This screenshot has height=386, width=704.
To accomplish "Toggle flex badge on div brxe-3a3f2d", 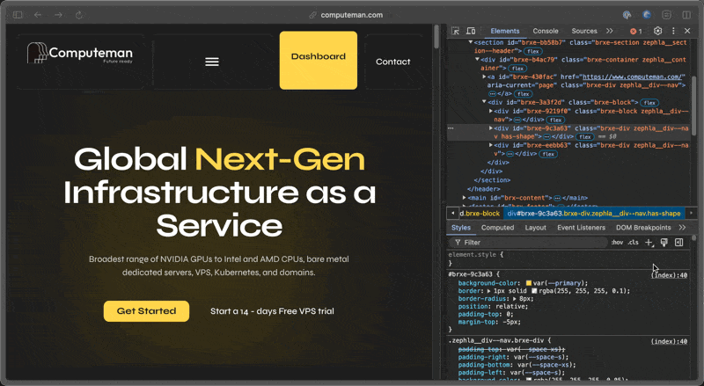I will point(649,102).
